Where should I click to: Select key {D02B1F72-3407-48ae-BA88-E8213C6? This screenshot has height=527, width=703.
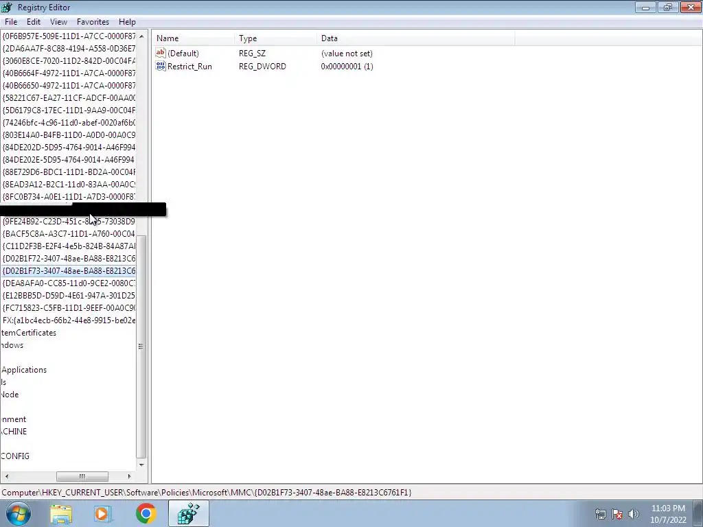[69, 259]
